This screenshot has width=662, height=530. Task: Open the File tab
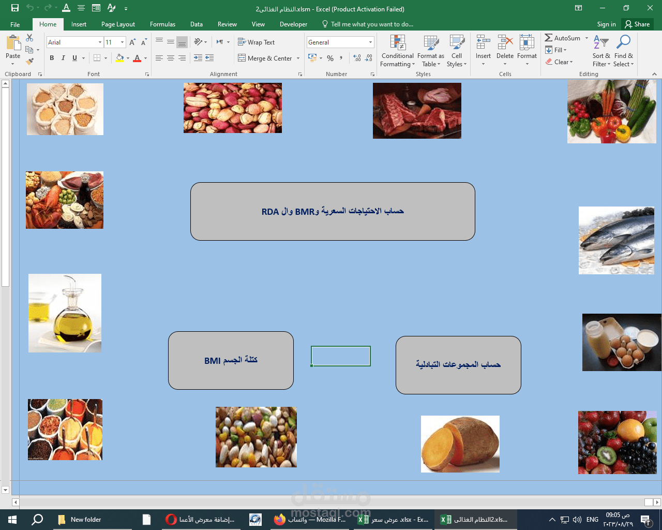tap(15, 24)
